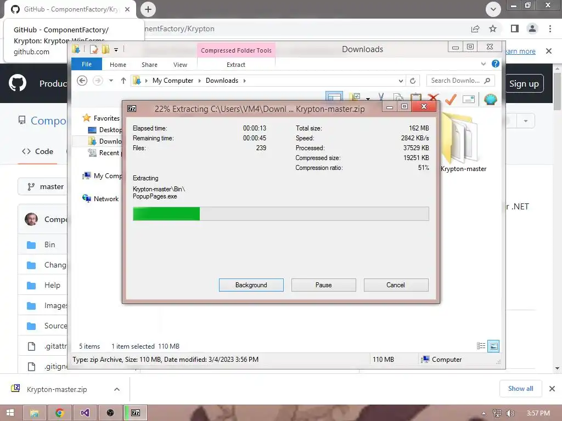Open the Krypton-master.zip download options chevron

(x=117, y=389)
